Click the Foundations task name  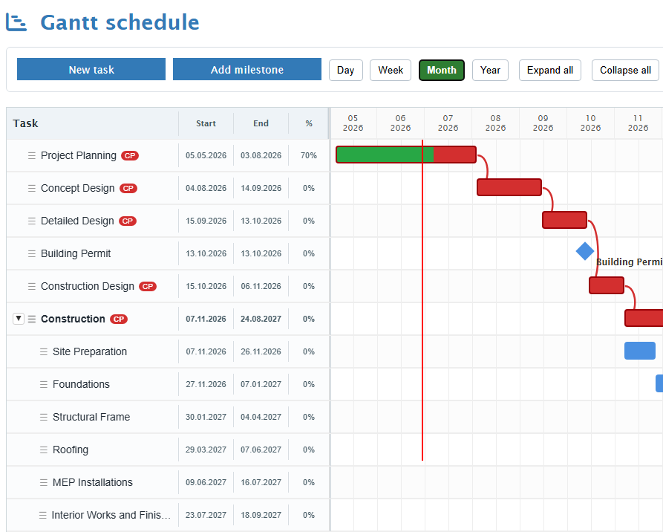[81, 384]
